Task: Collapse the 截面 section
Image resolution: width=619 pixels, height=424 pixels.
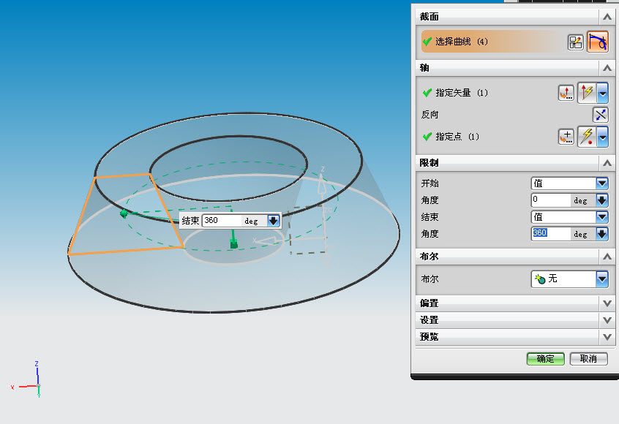Action: [607, 17]
